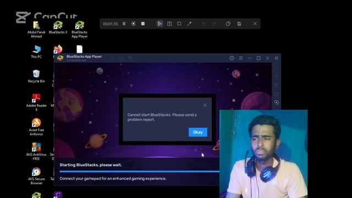Open the Abdul Faruk Ahmed folder icon
Screen dimensions: 352x198
coord(36,30)
